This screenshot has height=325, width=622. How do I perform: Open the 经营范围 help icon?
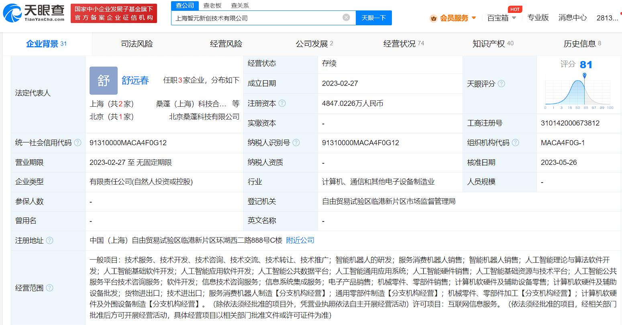pyautogui.click(x=49, y=288)
